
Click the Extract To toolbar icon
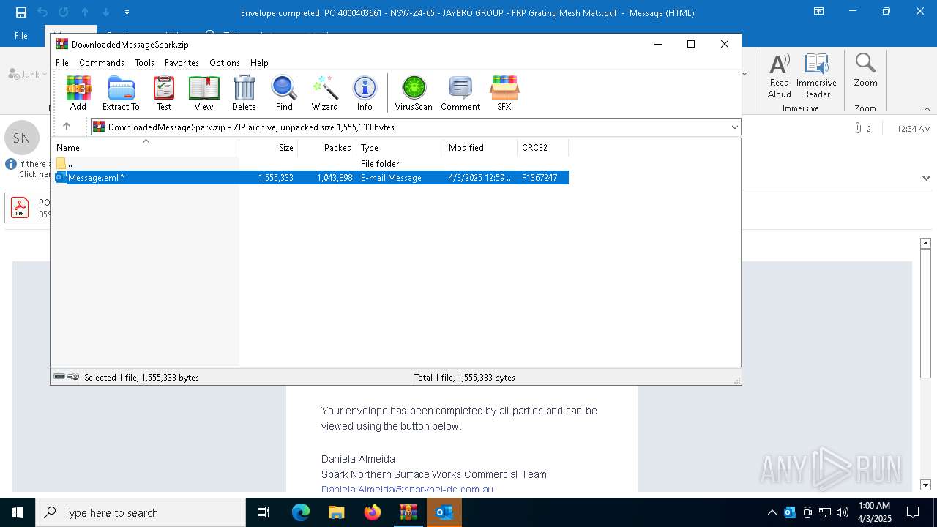121,93
